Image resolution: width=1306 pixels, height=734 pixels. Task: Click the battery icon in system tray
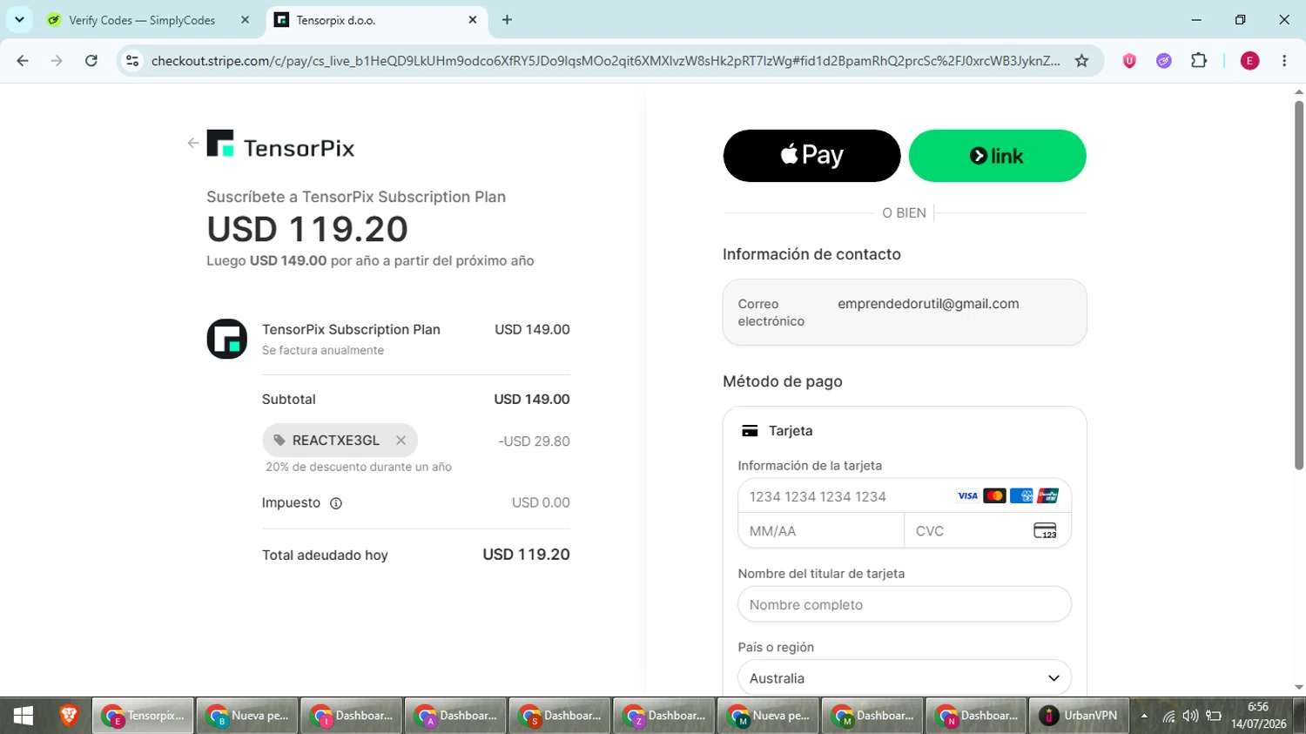point(1214,717)
